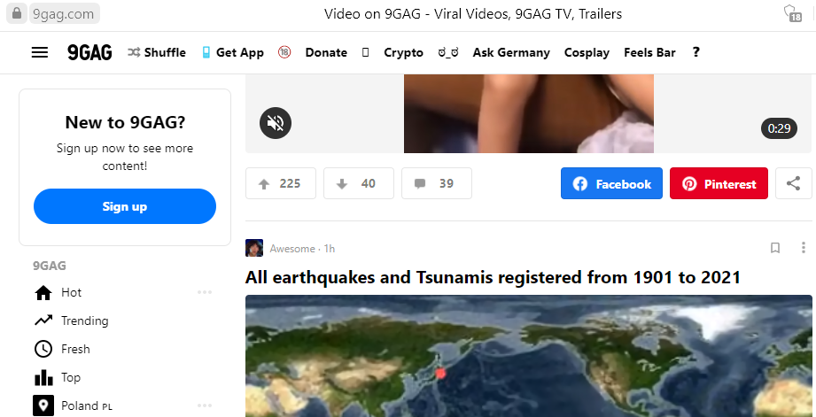This screenshot has width=816, height=417.
Task: Open the hamburger navigation menu
Action: tap(40, 52)
